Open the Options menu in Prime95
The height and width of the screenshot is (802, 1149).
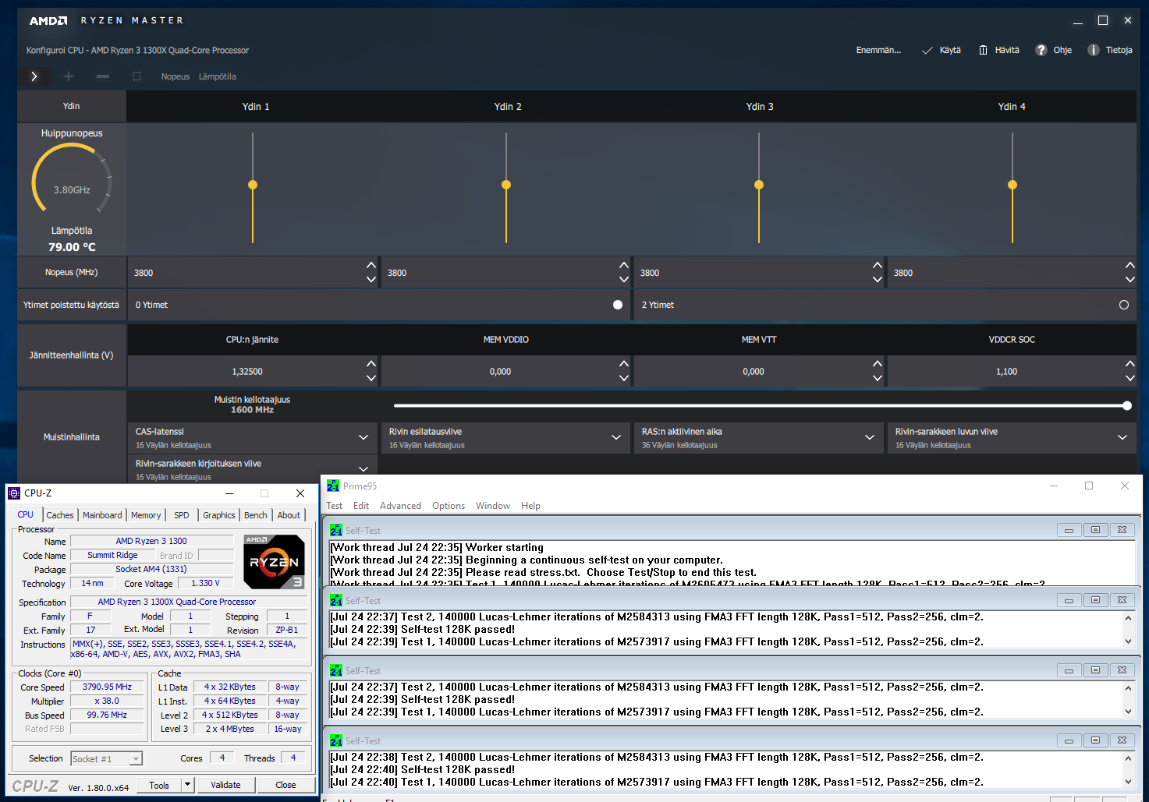449,506
